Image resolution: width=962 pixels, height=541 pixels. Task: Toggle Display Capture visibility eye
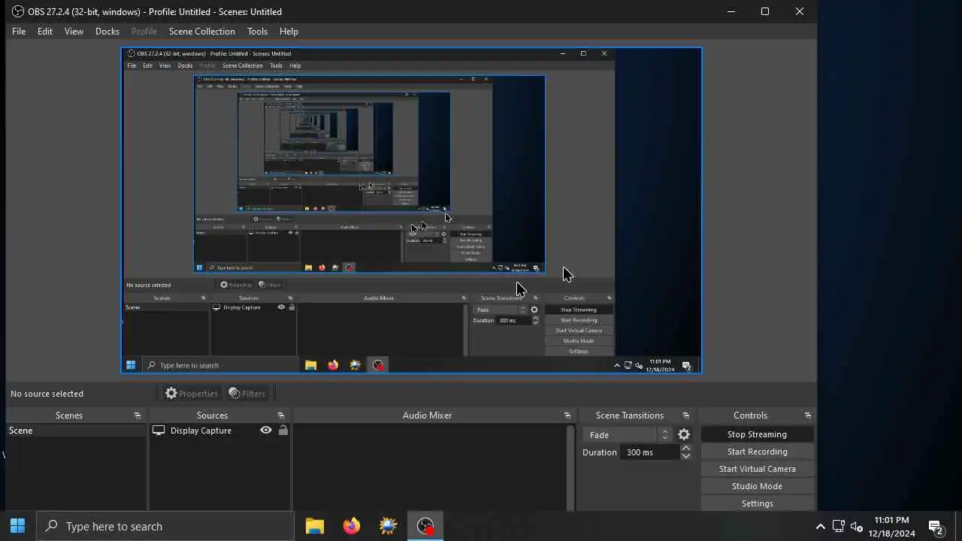266,431
